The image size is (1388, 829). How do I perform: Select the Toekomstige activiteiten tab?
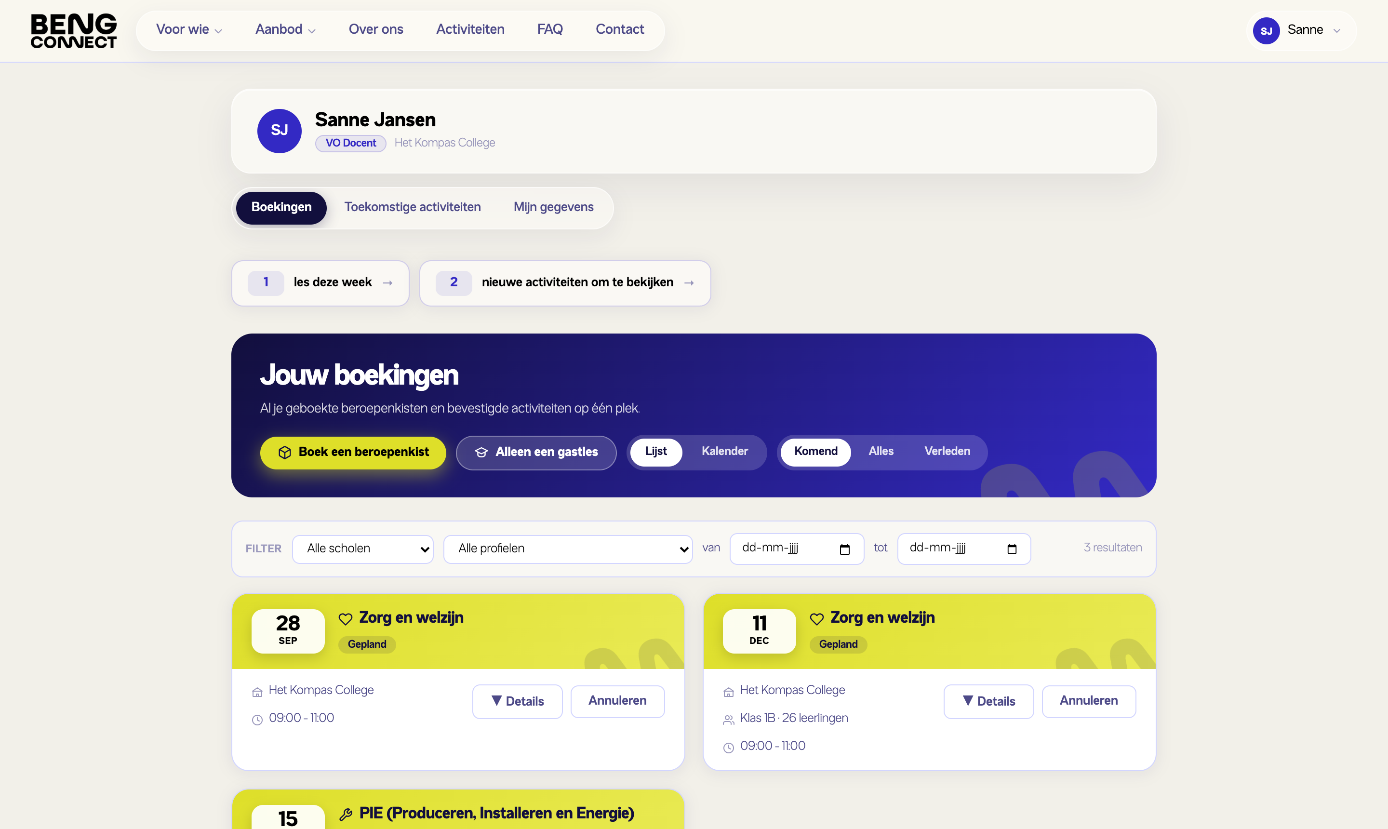tap(412, 208)
